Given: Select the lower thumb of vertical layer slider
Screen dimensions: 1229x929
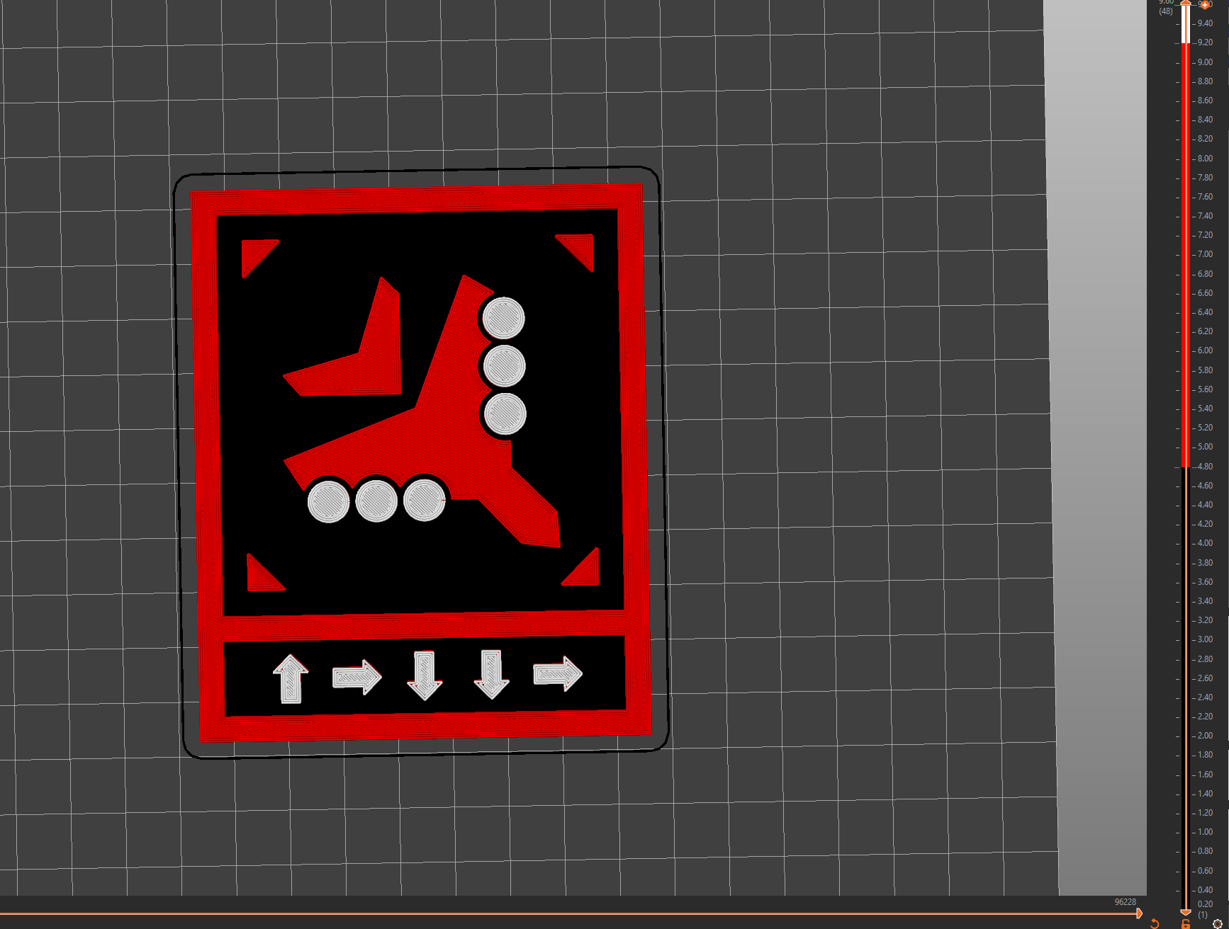Looking at the screenshot, I should [x=1186, y=912].
